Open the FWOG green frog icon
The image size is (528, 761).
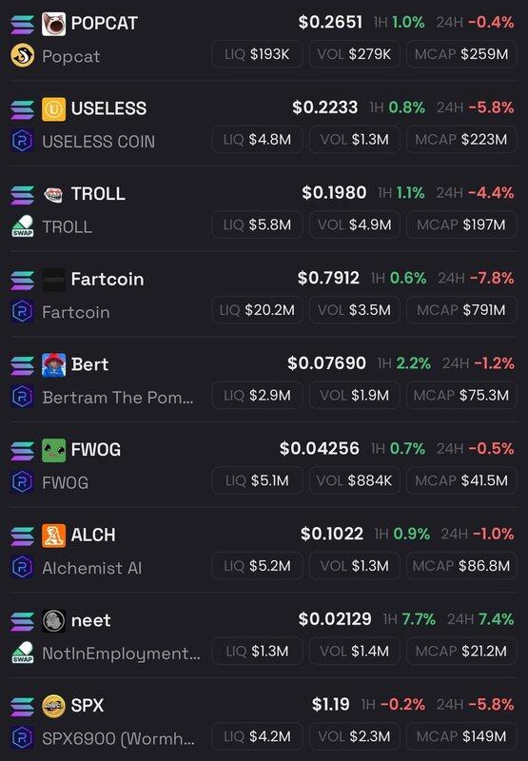pyautogui.click(x=53, y=450)
